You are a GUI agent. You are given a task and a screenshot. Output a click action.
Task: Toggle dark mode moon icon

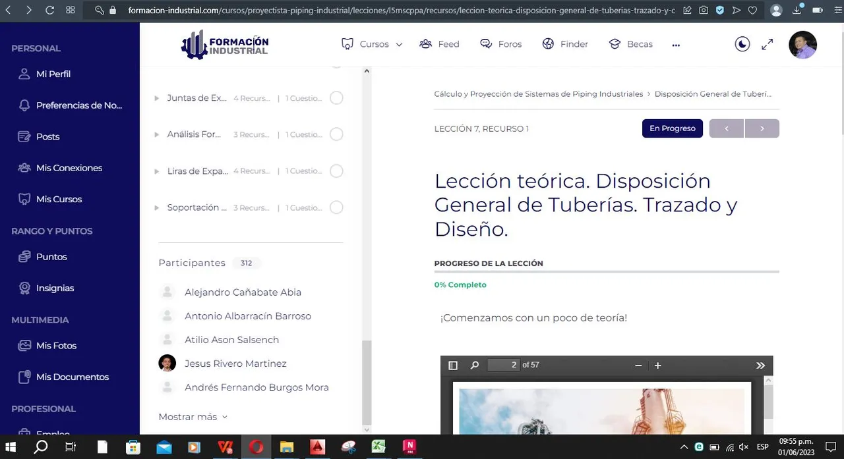pos(742,44)
